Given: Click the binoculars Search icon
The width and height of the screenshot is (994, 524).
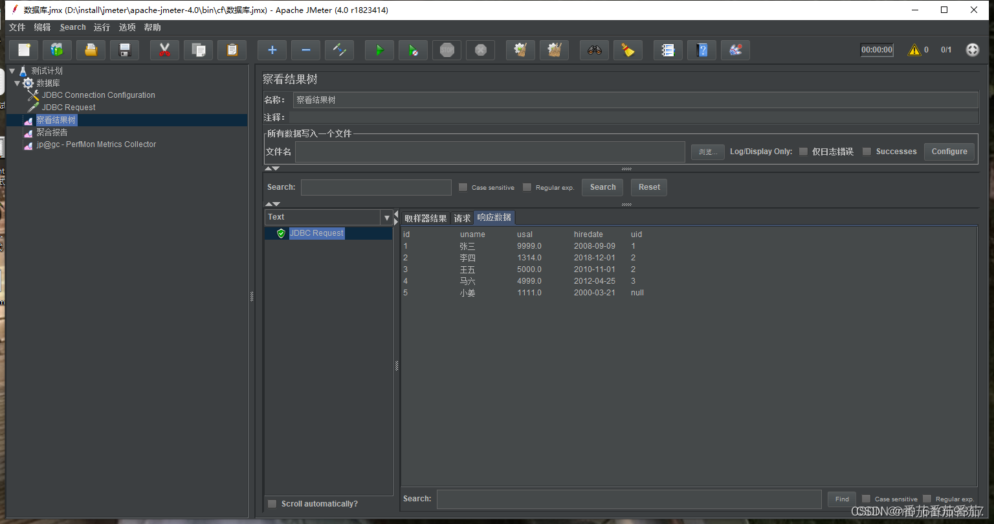Looking at the screenshot, I should point(595,50).
